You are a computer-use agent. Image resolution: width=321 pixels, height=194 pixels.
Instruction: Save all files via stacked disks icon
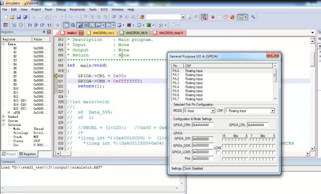click(25, 17)
